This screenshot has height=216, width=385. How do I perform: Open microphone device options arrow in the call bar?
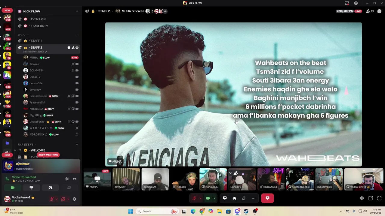click(x=200, y=198)
